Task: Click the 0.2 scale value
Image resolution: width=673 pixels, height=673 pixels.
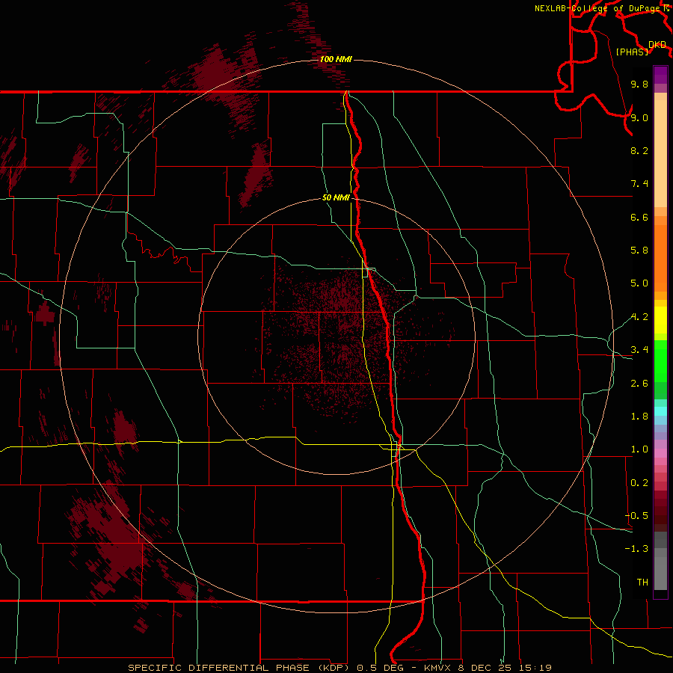Action: point(639,483)
